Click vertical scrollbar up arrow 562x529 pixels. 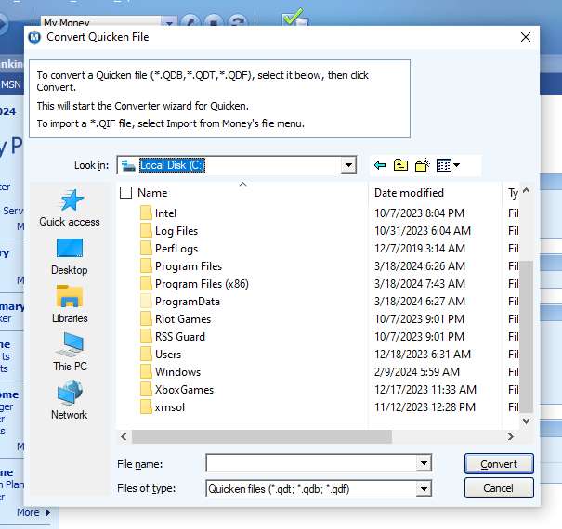pyautogui.click(x=526, y=190)
